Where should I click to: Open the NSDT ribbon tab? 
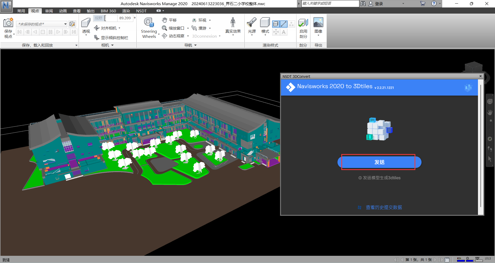(x=141, y=11)
